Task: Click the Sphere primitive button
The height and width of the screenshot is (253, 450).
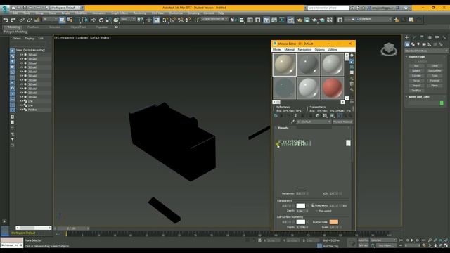Action: 416,71
